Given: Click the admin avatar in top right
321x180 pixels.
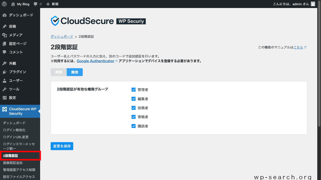Looking at the screenshot, I should click(313, 4).
